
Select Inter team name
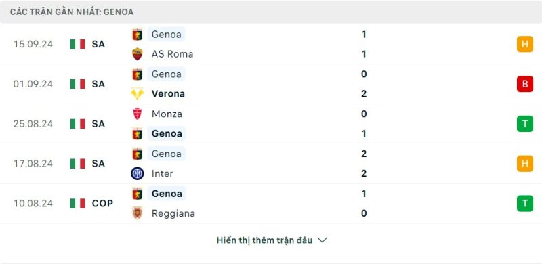[x=162, y=173]
